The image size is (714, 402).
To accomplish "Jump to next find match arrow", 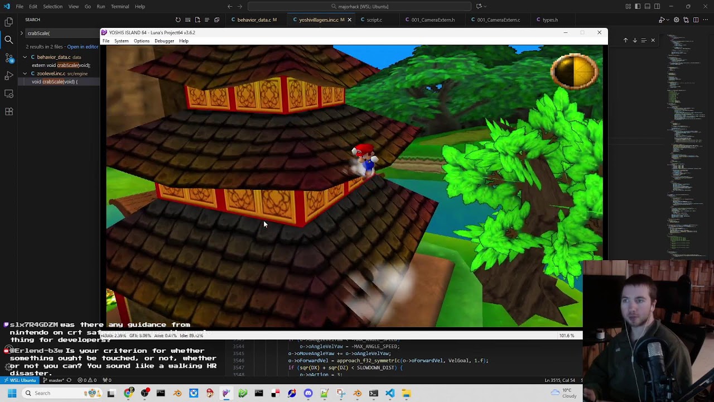I will click(x=634, y=40).
